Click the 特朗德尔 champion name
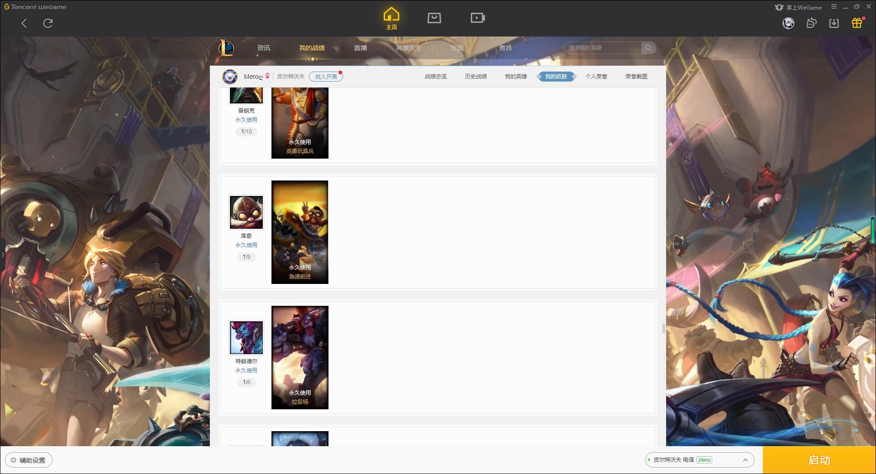Screen dimensions: 876x474 coord(246,361)
